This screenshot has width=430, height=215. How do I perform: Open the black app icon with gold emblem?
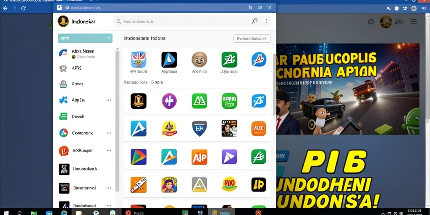pyautogui.click(x=139, y=101)
